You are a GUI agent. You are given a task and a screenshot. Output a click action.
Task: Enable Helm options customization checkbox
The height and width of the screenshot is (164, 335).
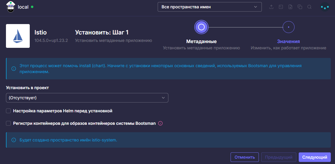(8, 111)
